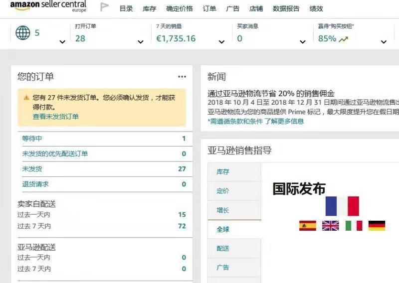This screenshot has height=283, width=399.
Task: Select the 增长 tab in sales coaching
Action: (x=234, y=210)
